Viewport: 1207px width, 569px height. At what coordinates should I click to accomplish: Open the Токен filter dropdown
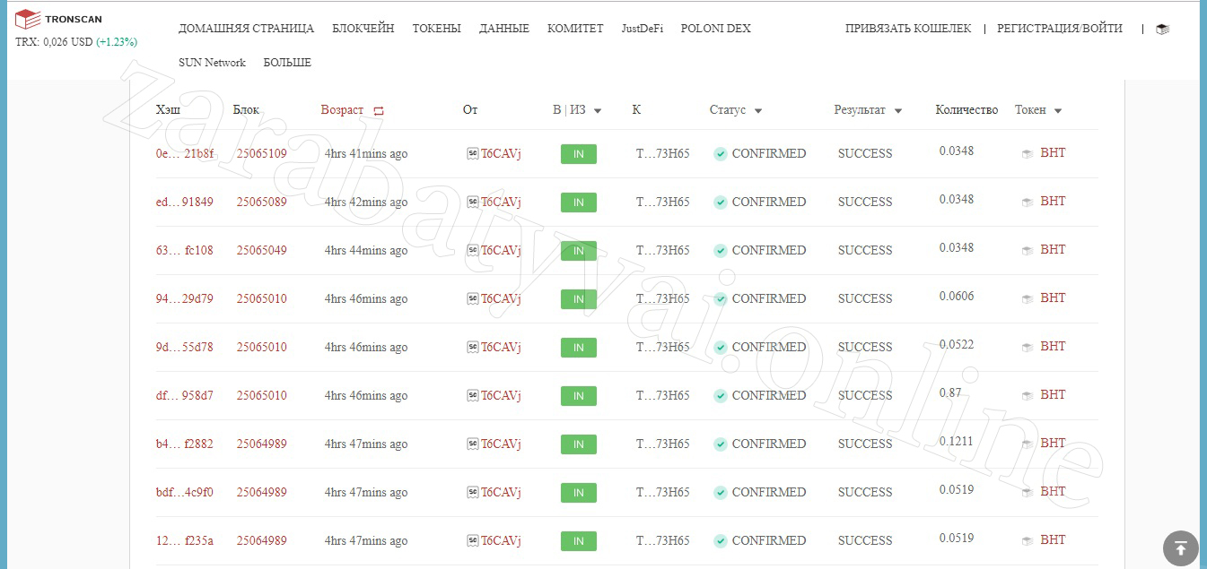pos(1058,111)
